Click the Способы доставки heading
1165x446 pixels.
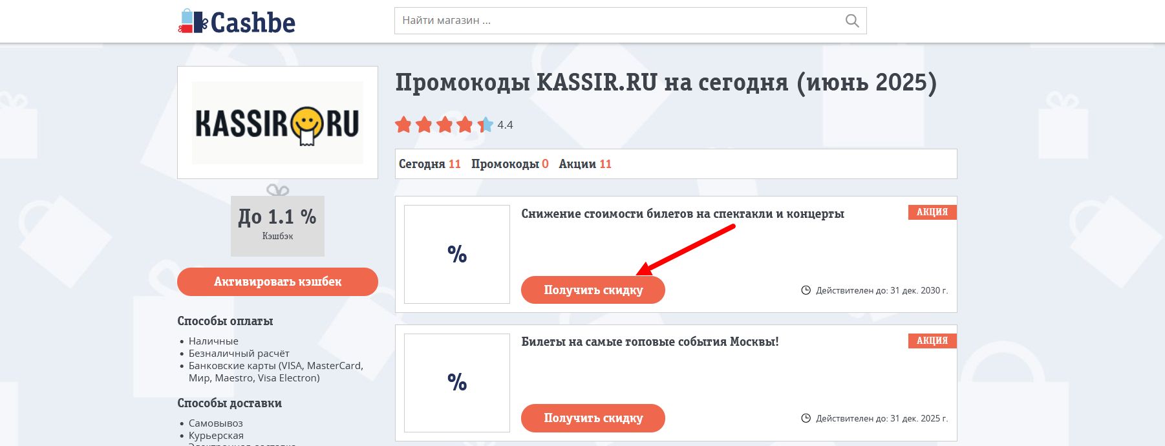pyautogui.click(x=230, y=403)
